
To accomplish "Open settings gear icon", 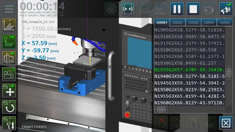I will (x=111, y=9).
